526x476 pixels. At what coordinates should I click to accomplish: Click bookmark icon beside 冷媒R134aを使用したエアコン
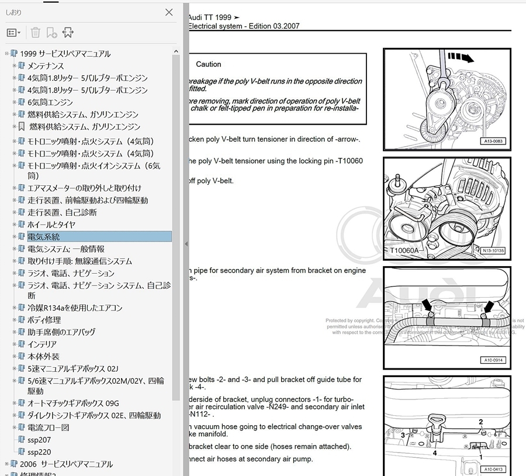click(x=22, y=308)
